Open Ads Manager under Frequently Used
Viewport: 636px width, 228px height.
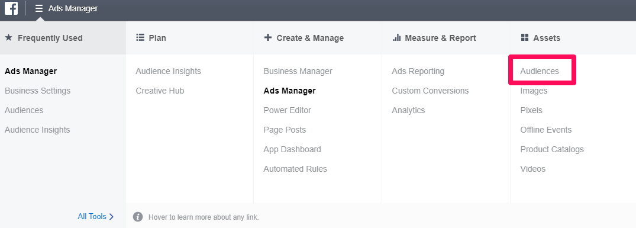point(31,72)
